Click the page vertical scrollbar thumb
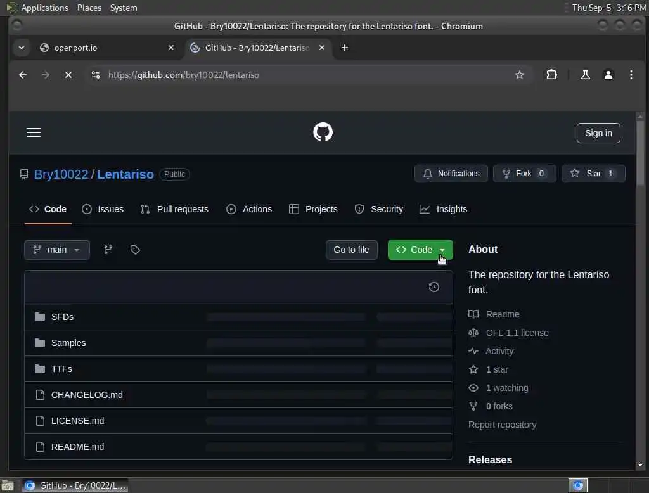This screenshot has height=493, width=649. tap(640, 153)
